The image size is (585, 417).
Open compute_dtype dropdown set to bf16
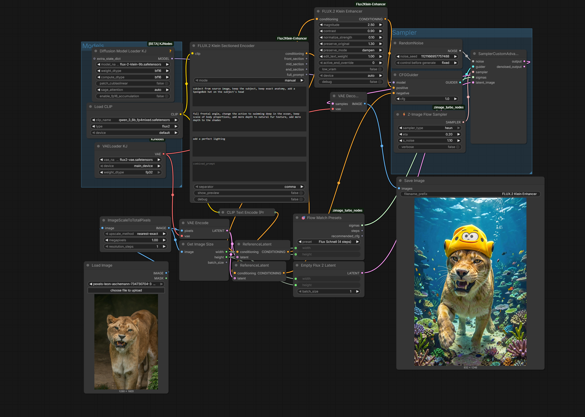pos(133,77)
